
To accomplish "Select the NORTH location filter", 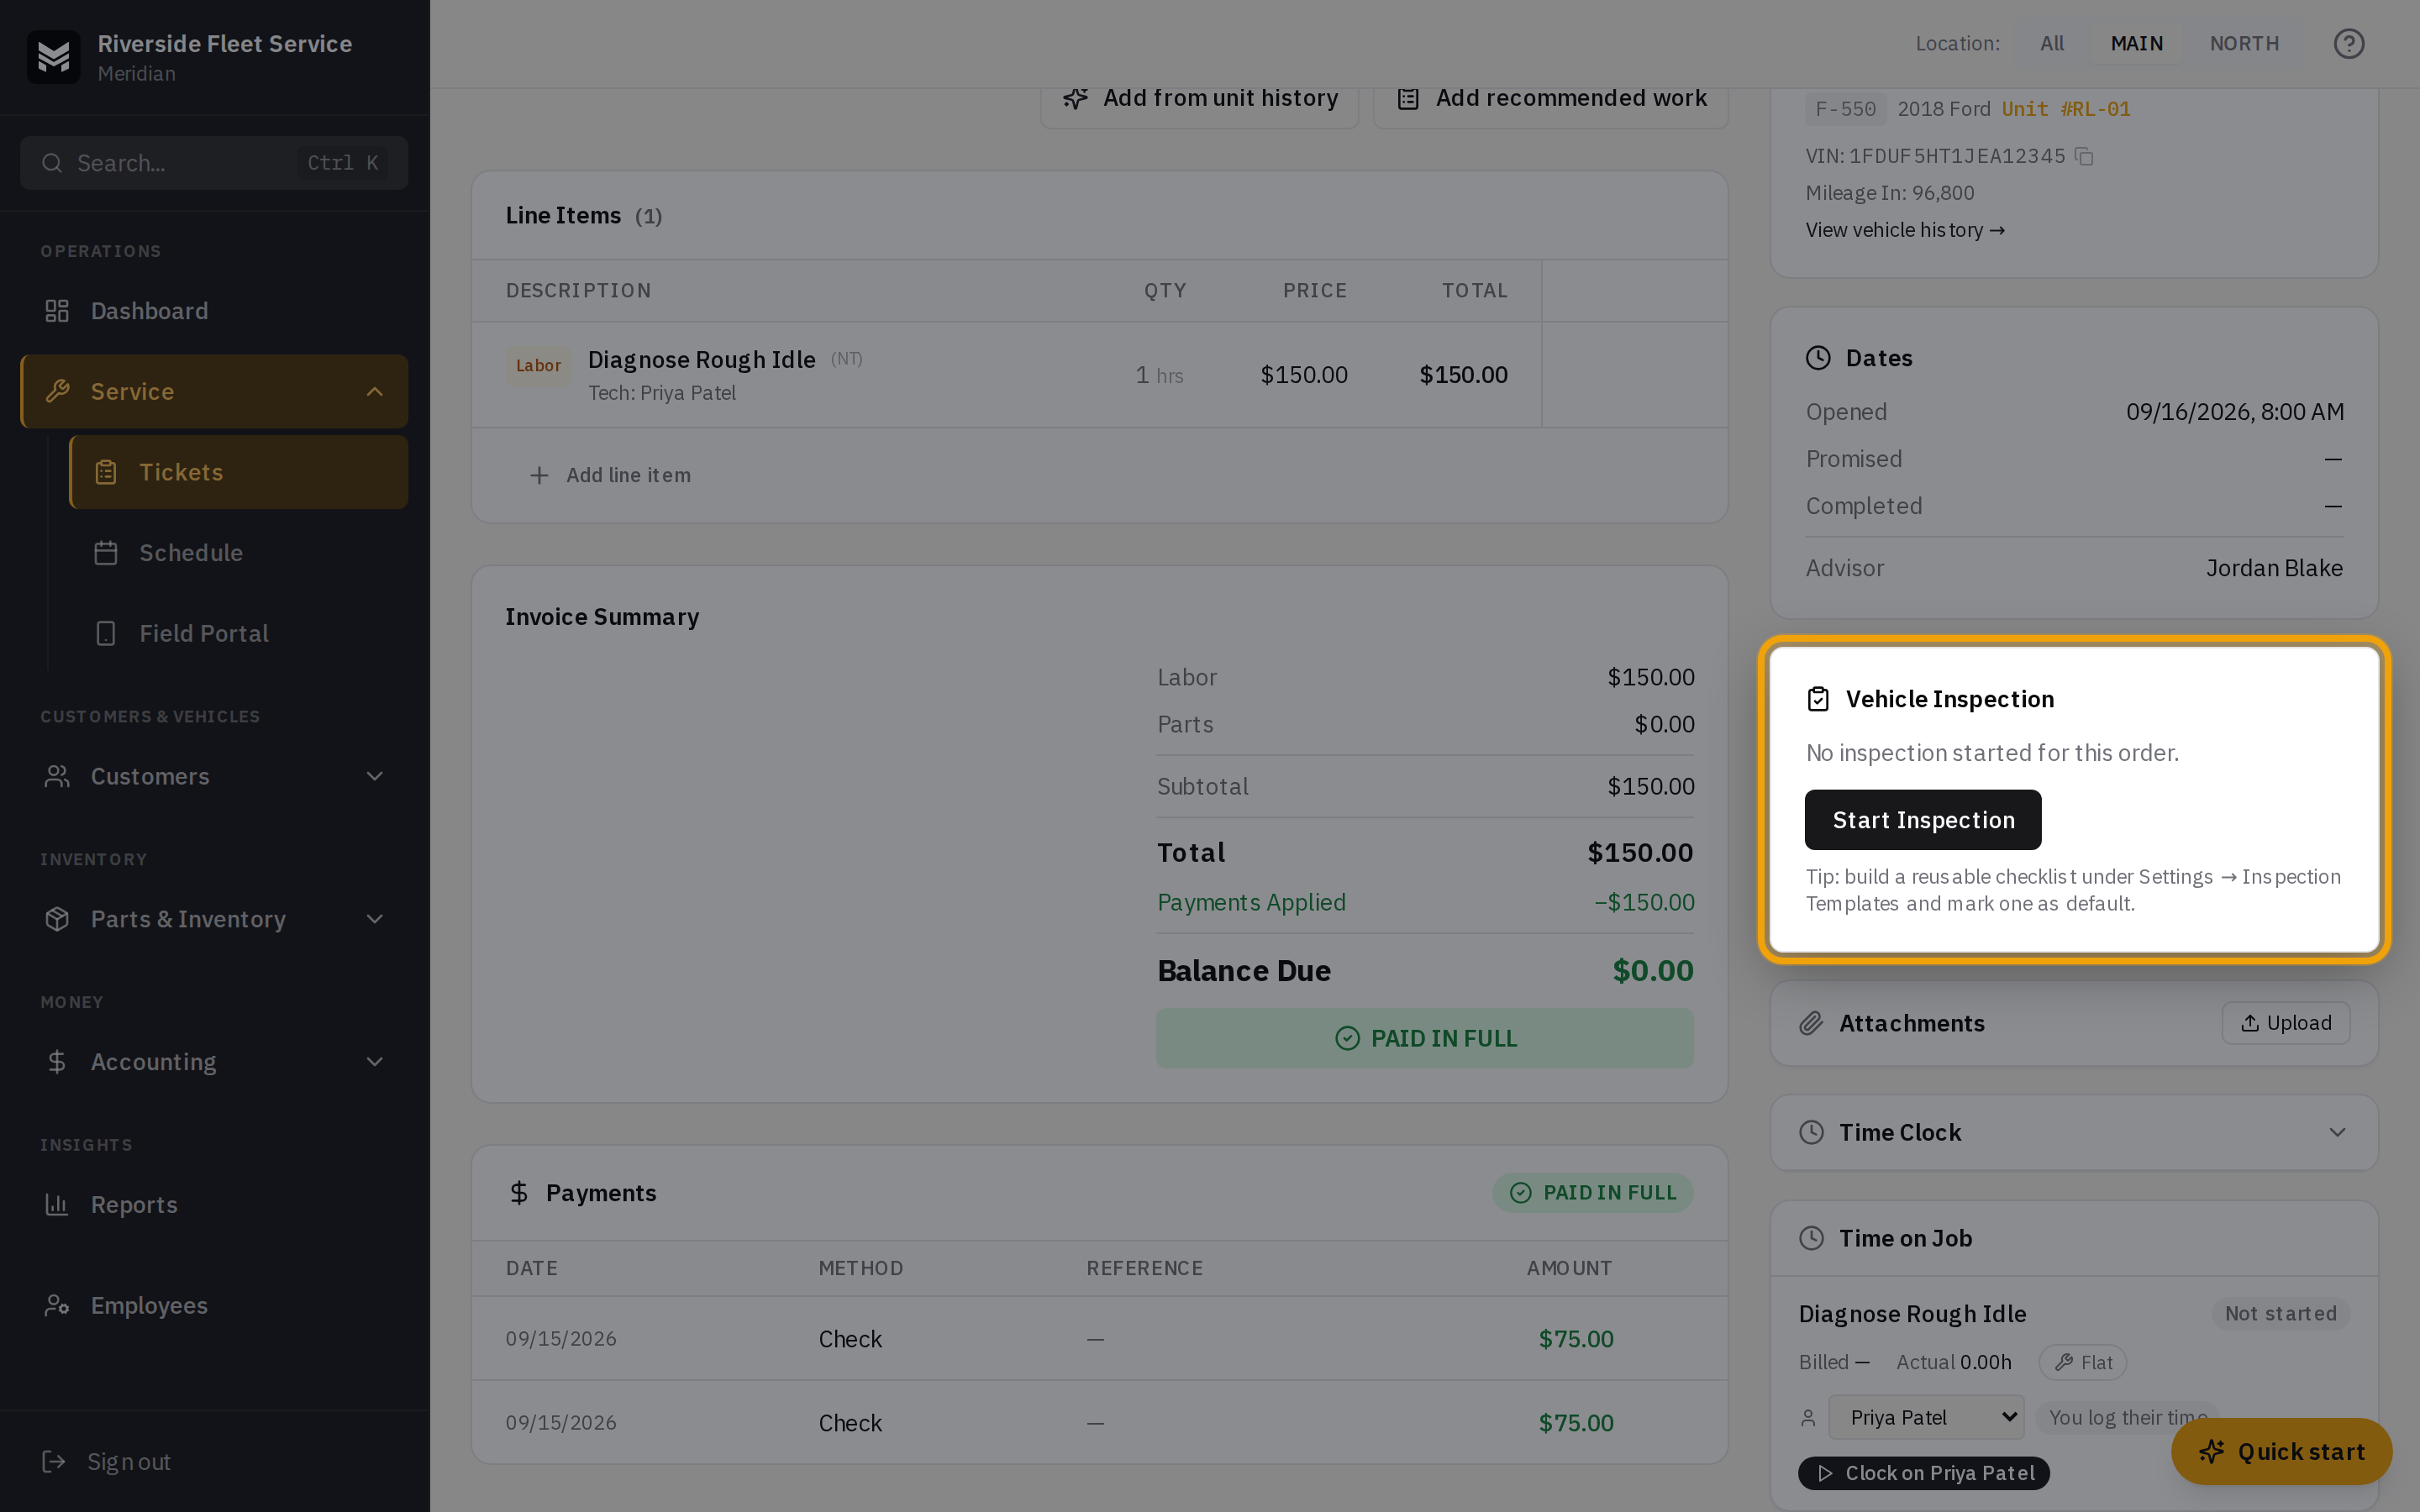I will pos(2244,44).
